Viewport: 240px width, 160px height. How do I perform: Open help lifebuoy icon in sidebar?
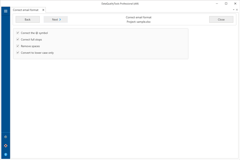[6, 146]
